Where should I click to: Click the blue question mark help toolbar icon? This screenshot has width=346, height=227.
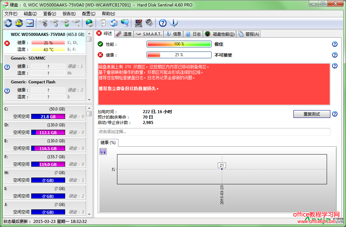tap(162, 23)
